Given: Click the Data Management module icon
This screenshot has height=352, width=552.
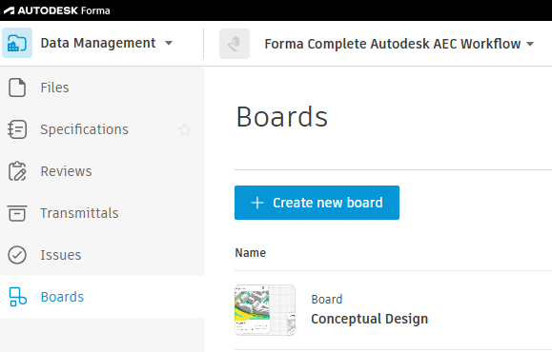Looking at the screenshot, I should 17,43.
